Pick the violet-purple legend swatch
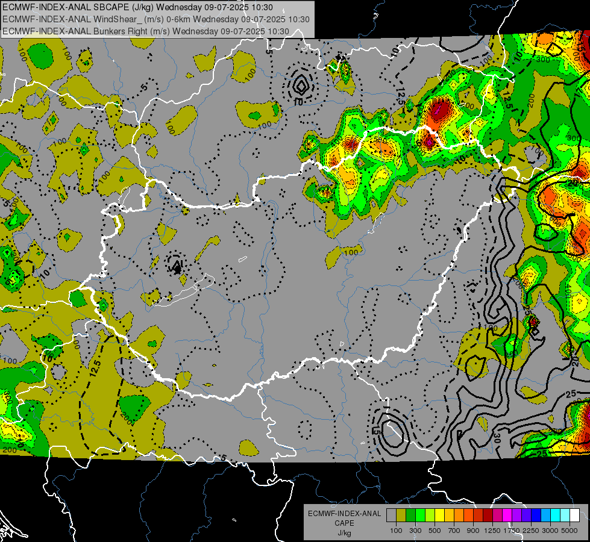The image size is (590, 542). (x=516, y=516)
